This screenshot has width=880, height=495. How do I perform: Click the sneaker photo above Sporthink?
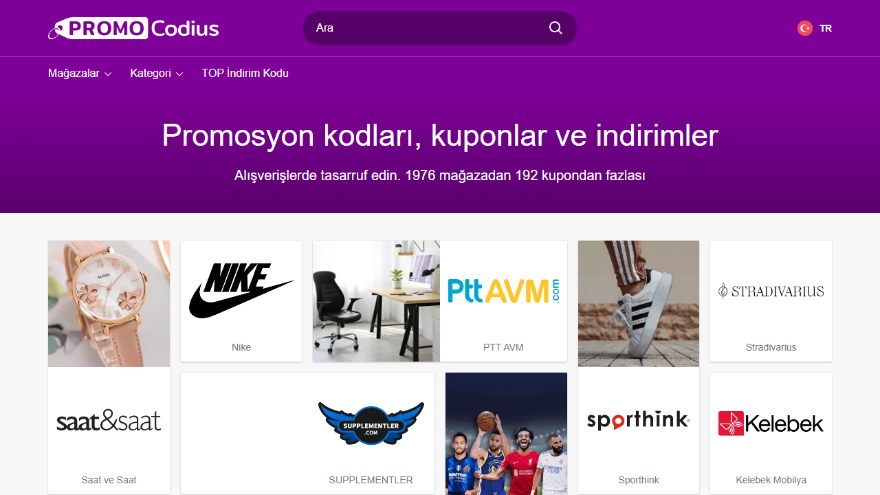tap(638, 303)
